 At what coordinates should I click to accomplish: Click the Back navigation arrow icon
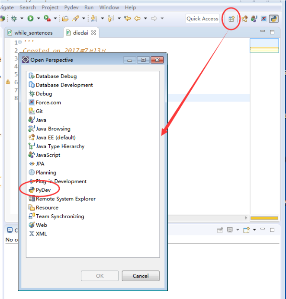[x=138, y=19]
